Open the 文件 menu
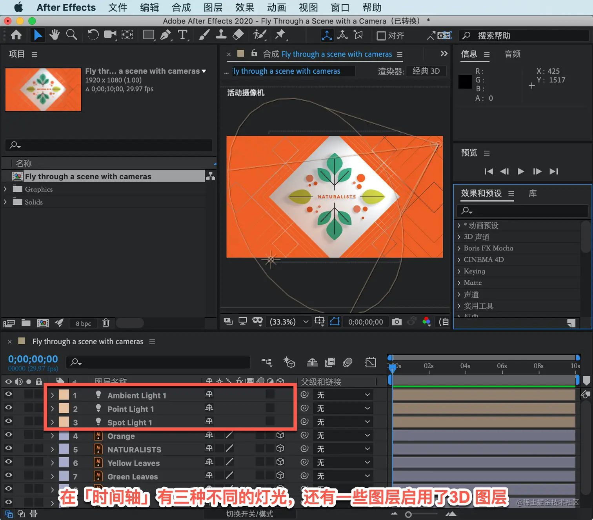Screen dimensions: 593x520 pos(118,7)
